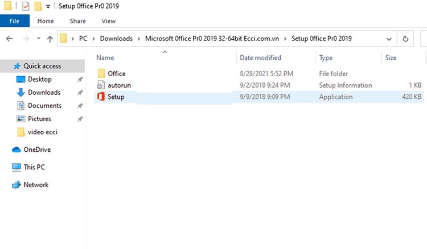Click the red Office Setup icon
Viewport: 427px width, 249px height.
101,97
